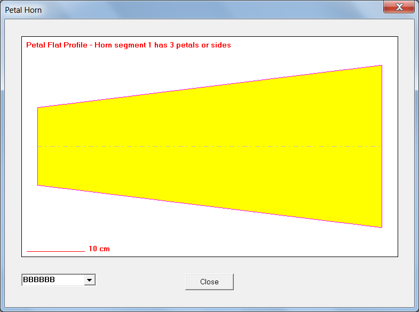Open the BBBBBB dropdown arrow

point(90,280)
